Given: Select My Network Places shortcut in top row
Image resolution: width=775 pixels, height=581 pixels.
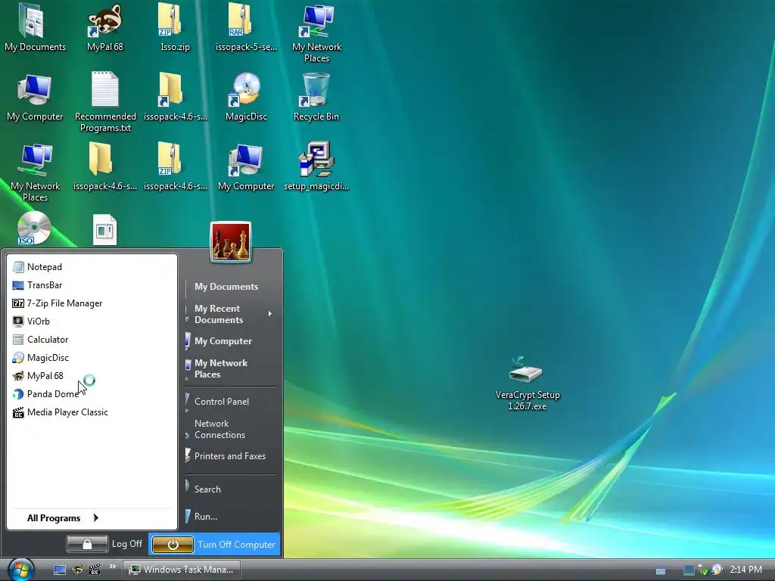Looking at the screenshot, I should (316, 33).
